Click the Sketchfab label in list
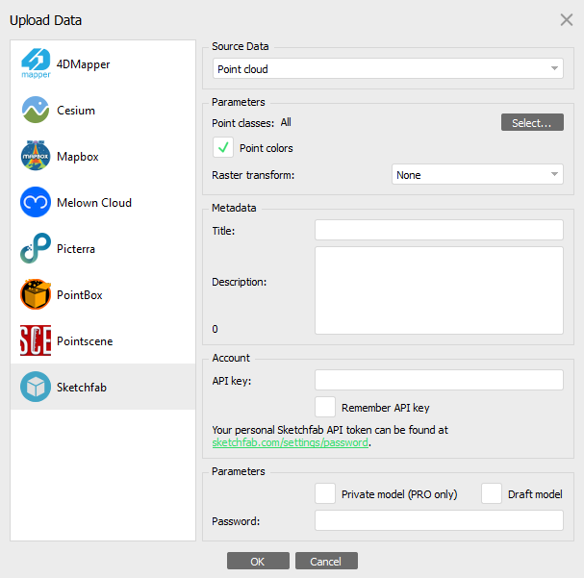This screenshot has height=578, width=584. [x=82, y=388]
